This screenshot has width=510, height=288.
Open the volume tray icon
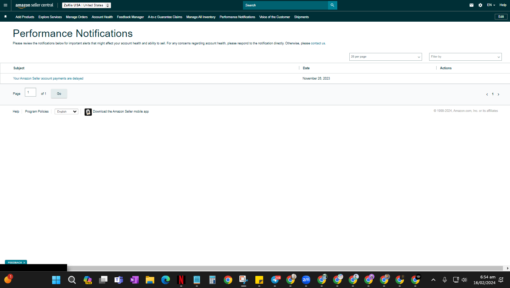[464, 280]
